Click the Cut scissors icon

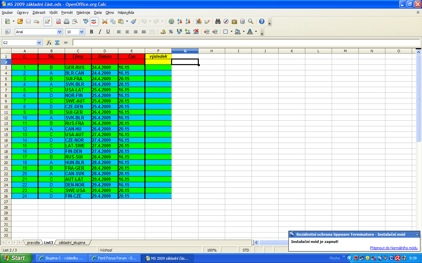pos(105,21)
